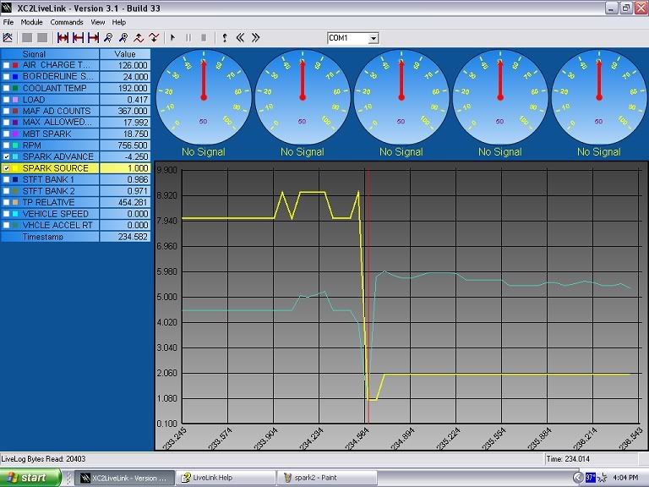
Task: Click the double right chevron toolbar icon
Action: [255, 38]
